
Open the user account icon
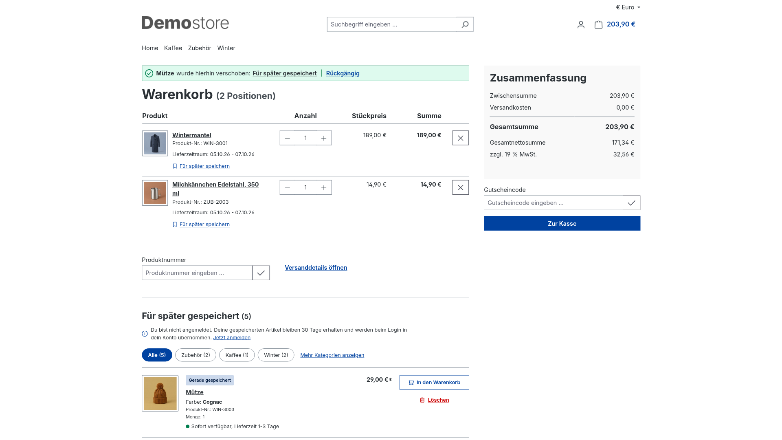point(581,24)
